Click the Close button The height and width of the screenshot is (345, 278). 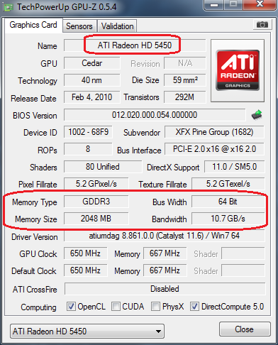(x=245, y=329)
